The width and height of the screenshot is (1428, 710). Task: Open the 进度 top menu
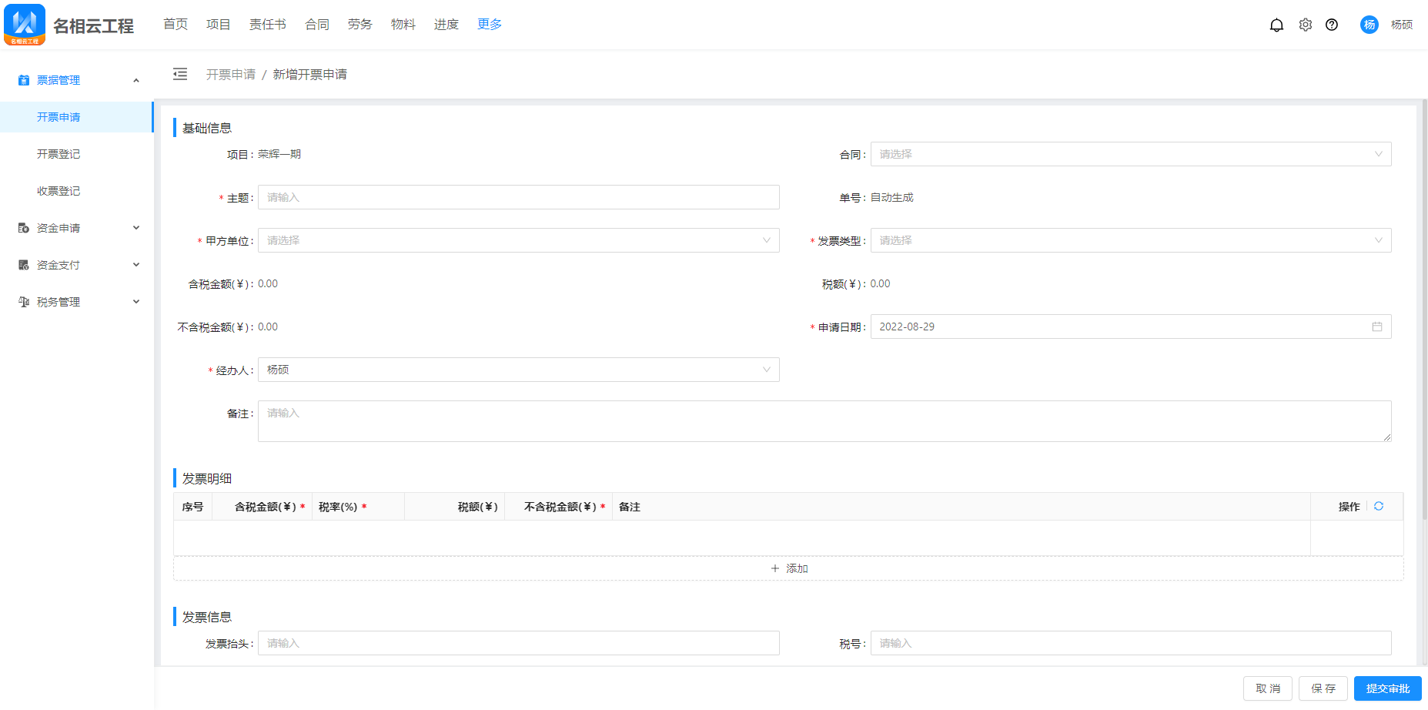click(x=446, y=25)
